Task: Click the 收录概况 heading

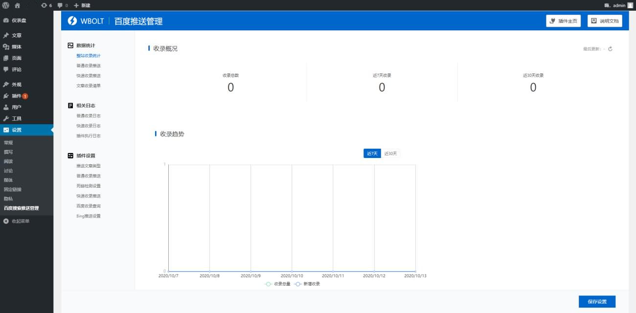Action: pyautogui.click(x=165, y=48)
